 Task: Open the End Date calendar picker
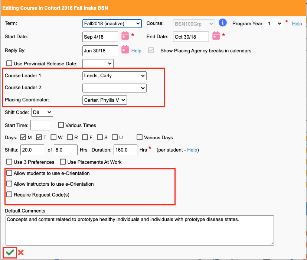click(x=216, y=36)
